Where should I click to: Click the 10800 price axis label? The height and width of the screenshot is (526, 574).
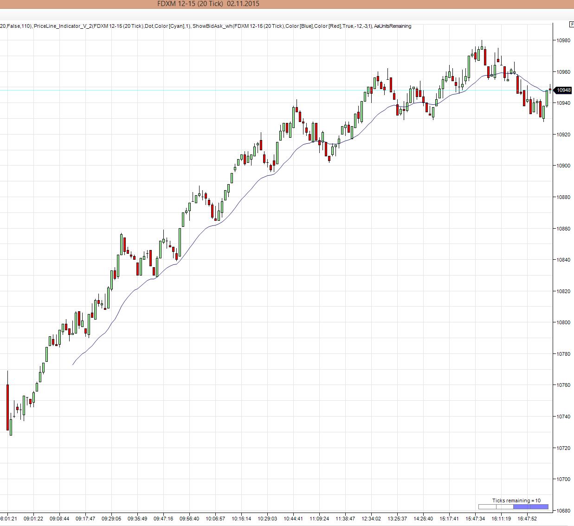563,322
